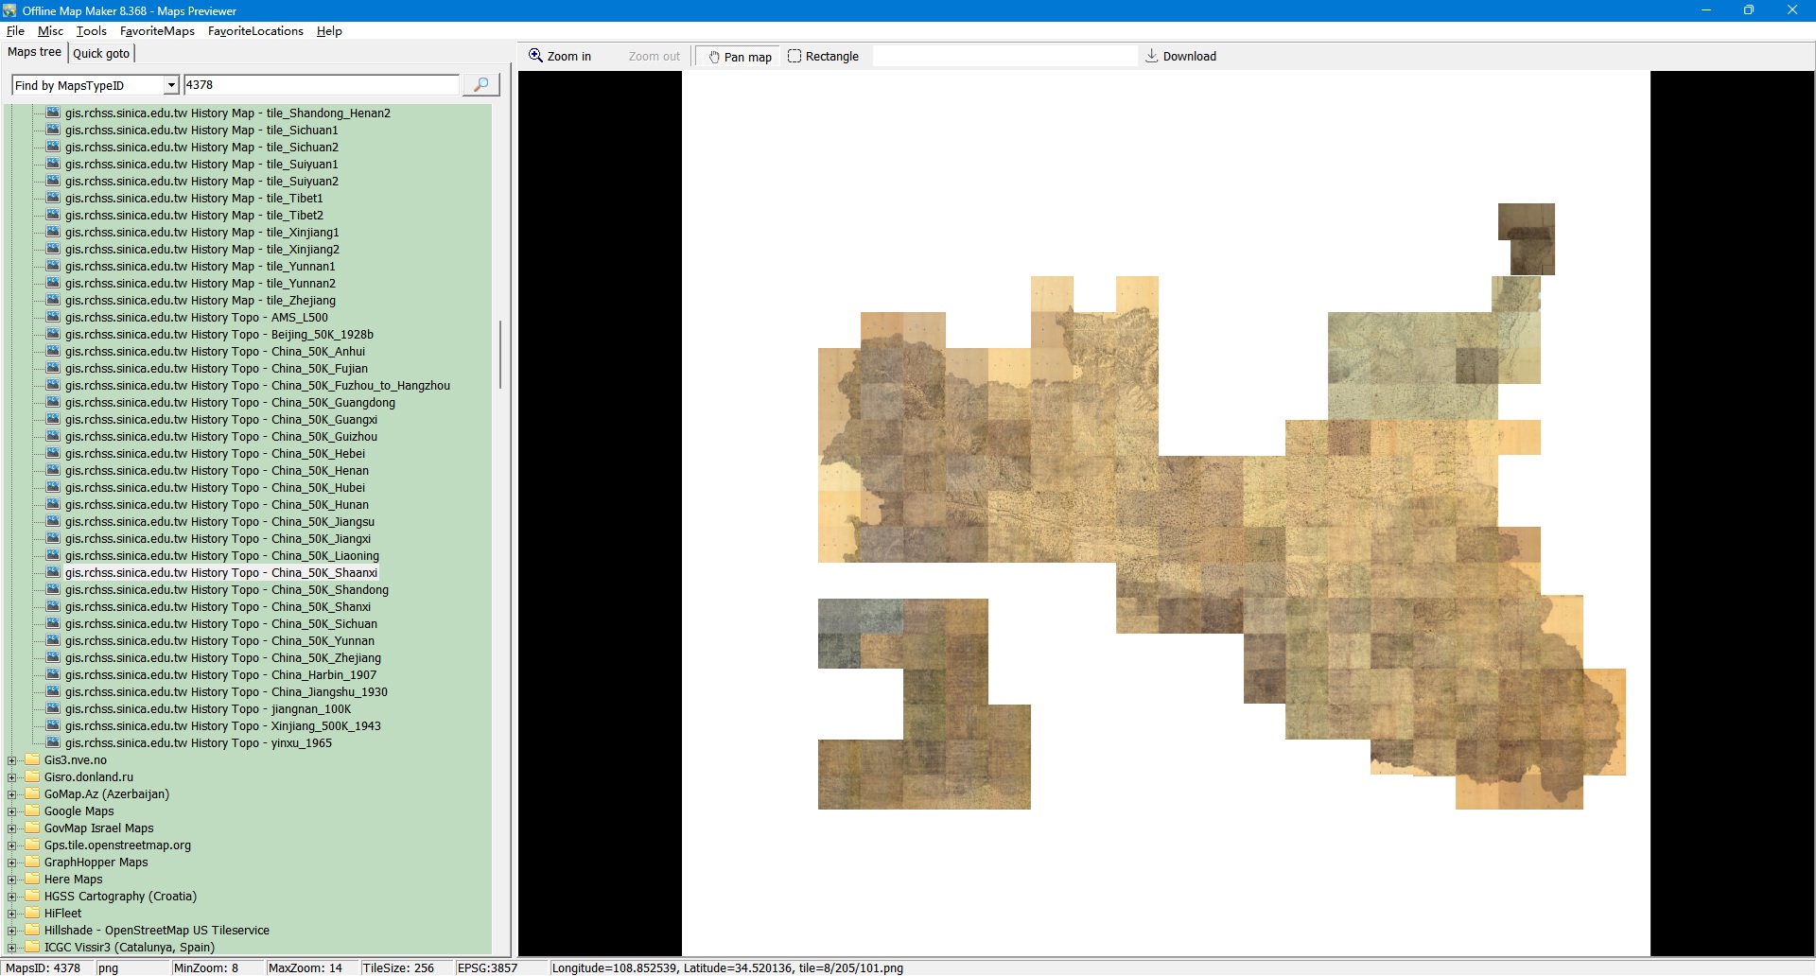Click the MapsTypeID search text field
The height and width of the screenshot is (976, 1816).
click(321, 85)
